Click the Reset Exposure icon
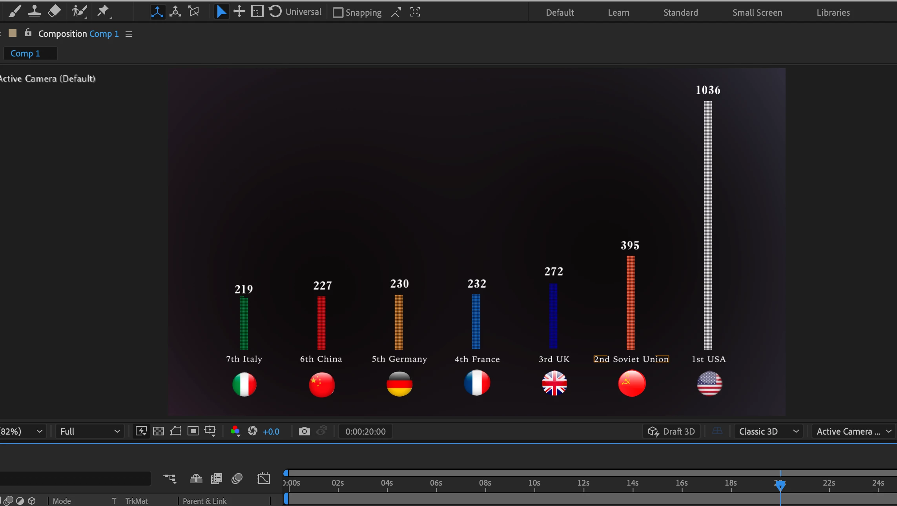The height and width of the screenshot is (506, 897). tap(253, 431)
